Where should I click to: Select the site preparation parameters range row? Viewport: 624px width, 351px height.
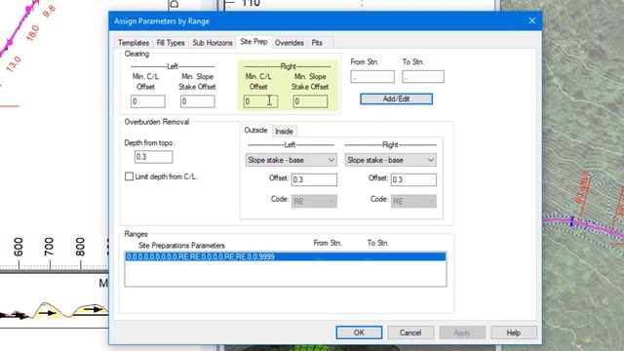pos(286,256)
